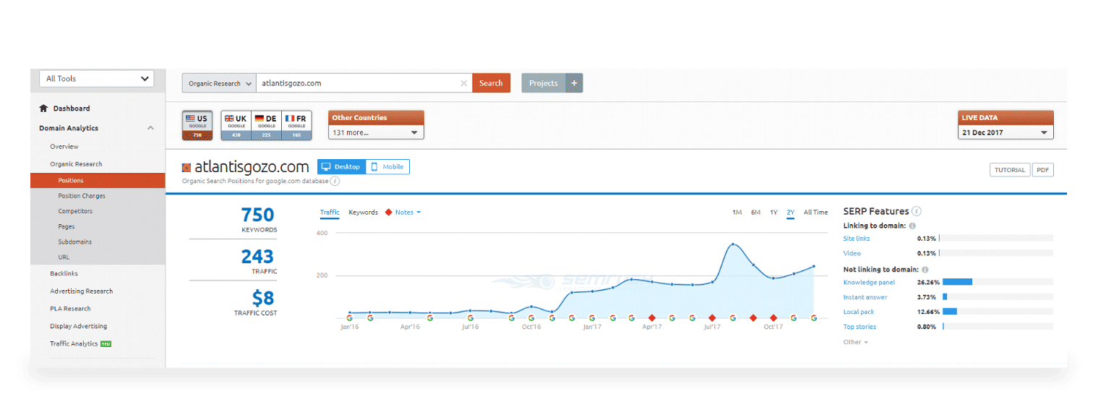Click the last Google update icon on chart
The height and width of the screenshot is (405, 1098).
tap(814, 317)
